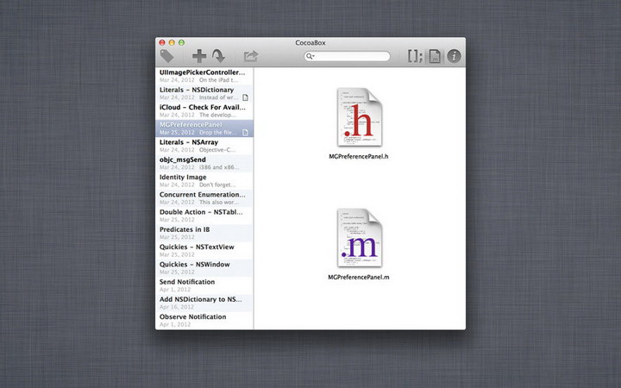Select the UIImagePickerController entry
Image resolution: width=621 pixels, height=388 pixels.
pyautogui.click(x=204, y=76)
